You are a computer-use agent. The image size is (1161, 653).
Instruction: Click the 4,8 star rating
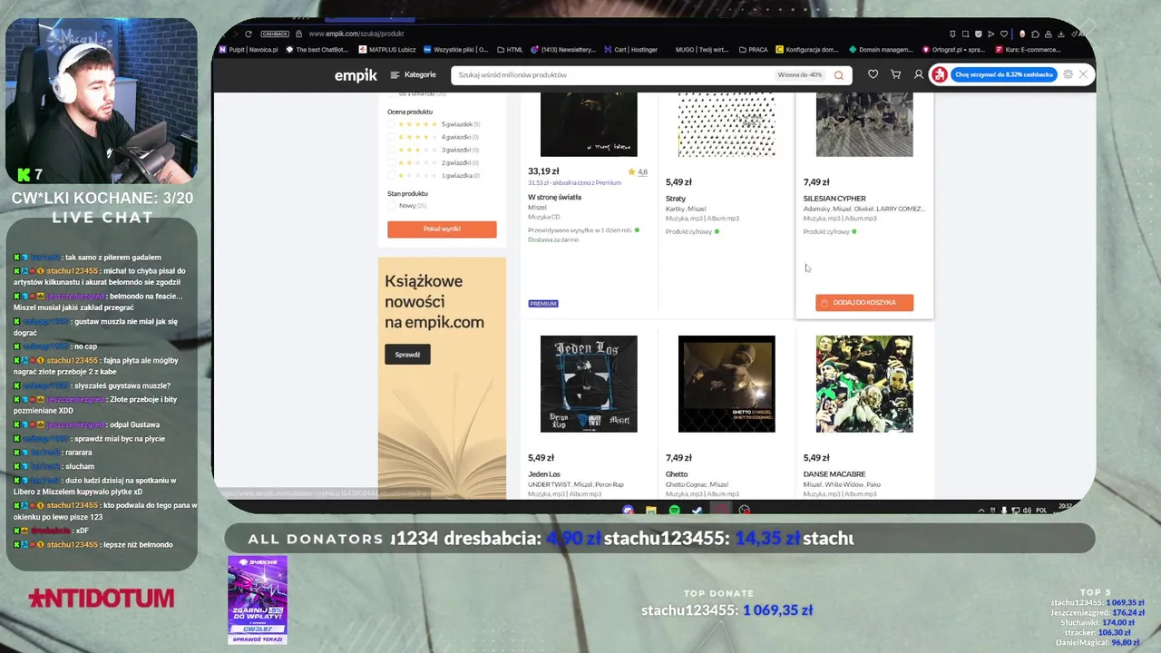(x=638, y=171)
